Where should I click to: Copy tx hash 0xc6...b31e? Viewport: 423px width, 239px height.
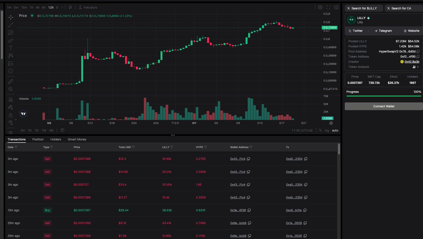coord(305,210)
